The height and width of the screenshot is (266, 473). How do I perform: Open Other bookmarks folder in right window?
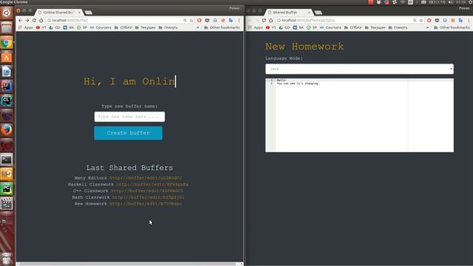coord(452,27)
